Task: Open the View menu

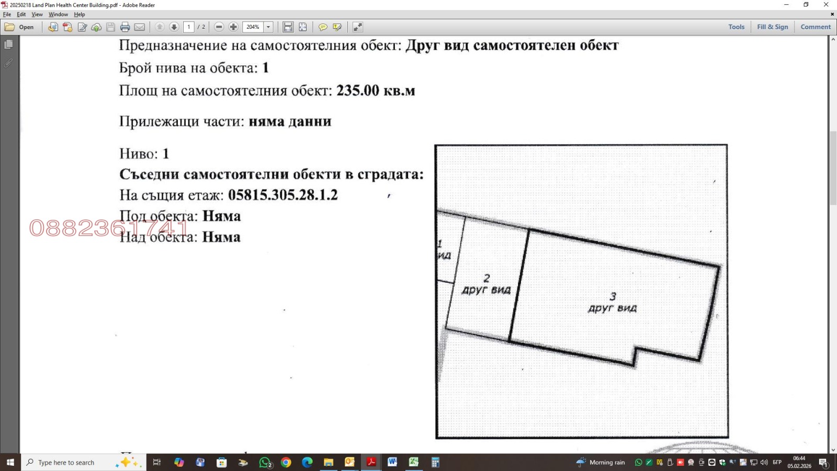Action: [x=37, y=15]
